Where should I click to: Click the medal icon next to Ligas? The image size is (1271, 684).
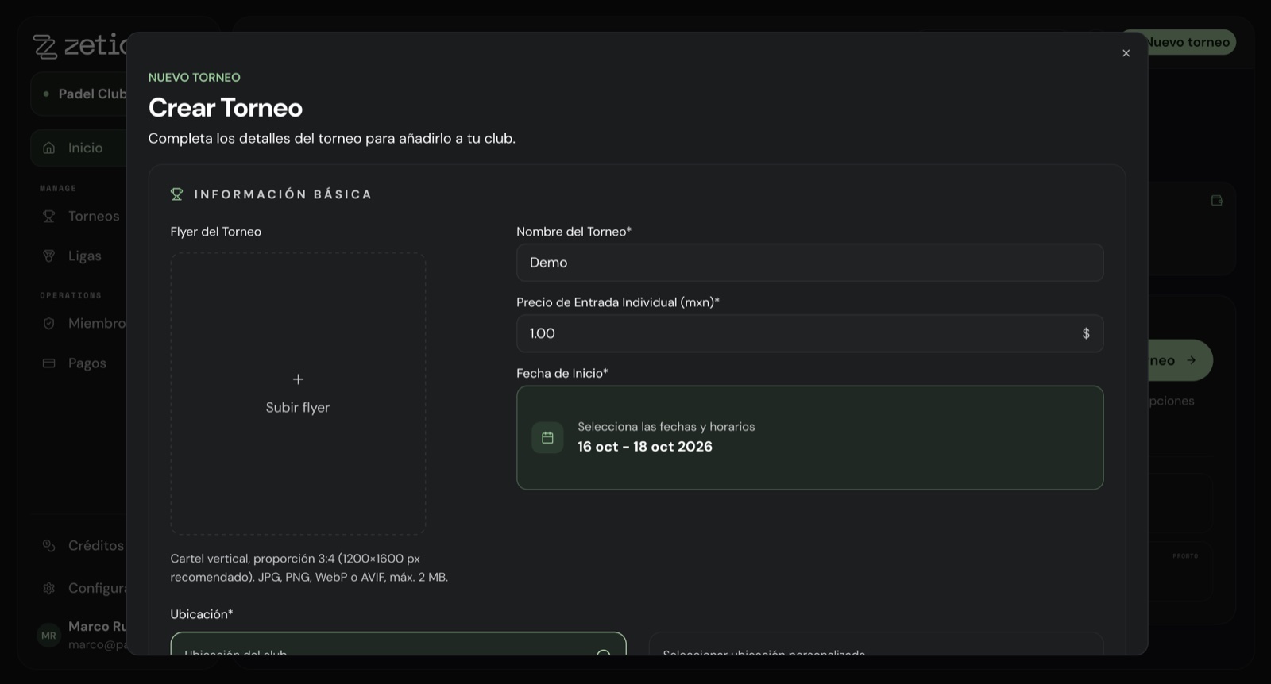(x=49, y=256)
